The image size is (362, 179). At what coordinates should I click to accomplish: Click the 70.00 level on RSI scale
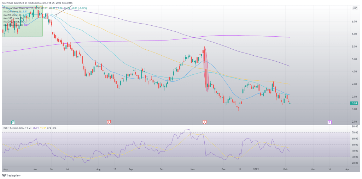355,132
